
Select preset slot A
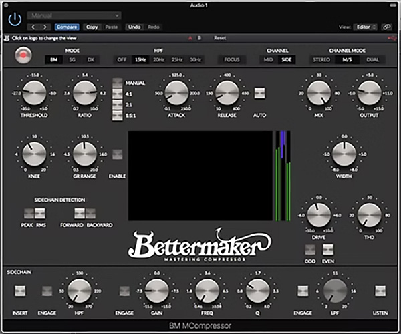click(x=190, y=38)
